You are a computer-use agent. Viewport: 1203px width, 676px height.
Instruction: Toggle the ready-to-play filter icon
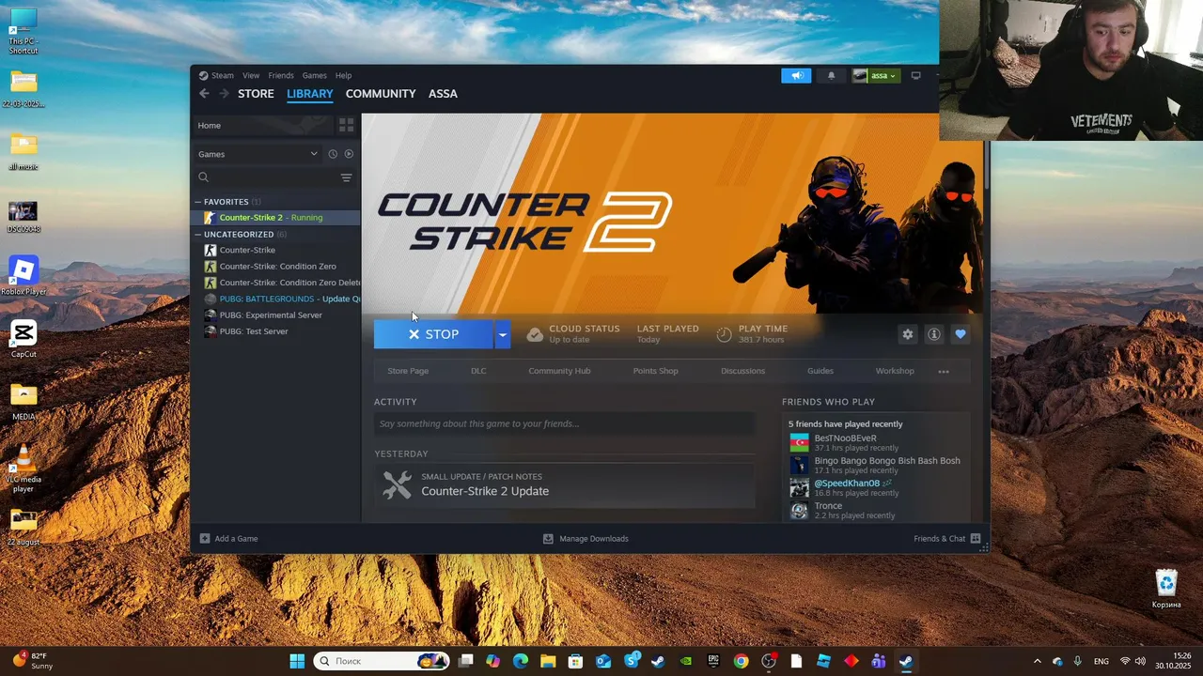pos(349,154)
